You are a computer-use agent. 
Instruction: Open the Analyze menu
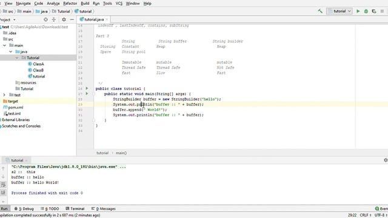point(53,4)
